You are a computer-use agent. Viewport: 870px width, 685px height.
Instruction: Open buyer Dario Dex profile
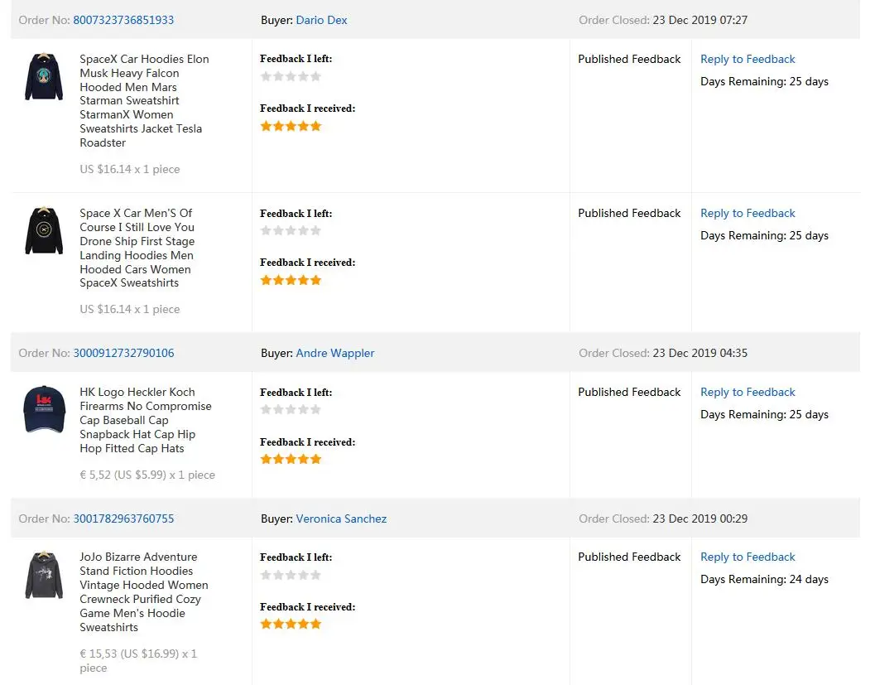[321, 20]
